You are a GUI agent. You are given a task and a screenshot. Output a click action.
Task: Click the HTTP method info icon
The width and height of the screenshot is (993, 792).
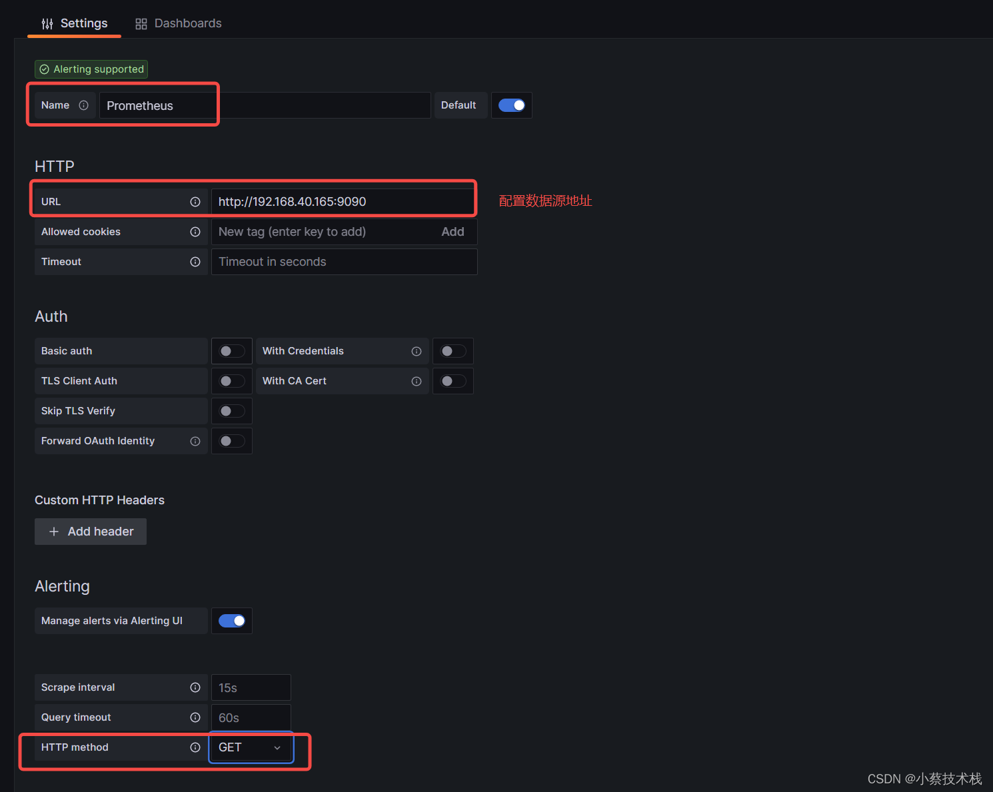pyautogui.click(x=195, y=747)
